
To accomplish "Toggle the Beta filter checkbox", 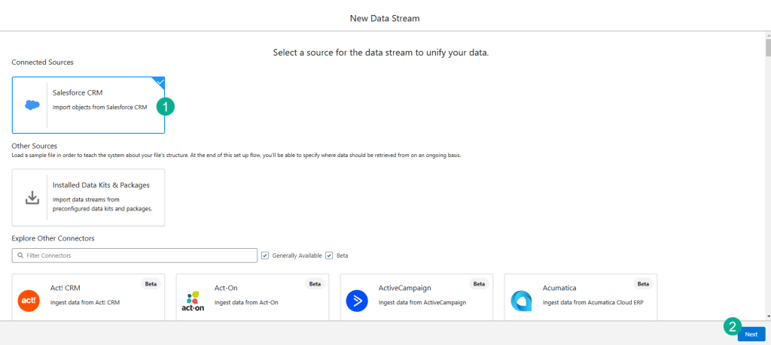I will pos(329,256).
